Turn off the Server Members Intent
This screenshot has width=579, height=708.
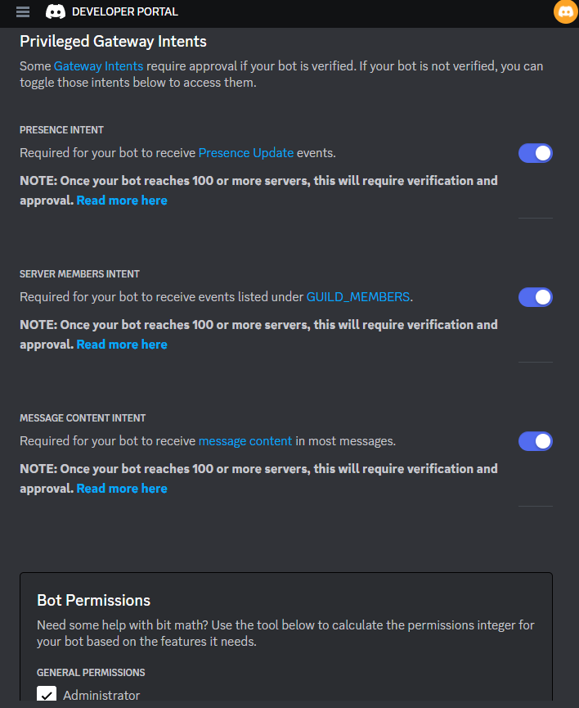(x=535, y=297)
